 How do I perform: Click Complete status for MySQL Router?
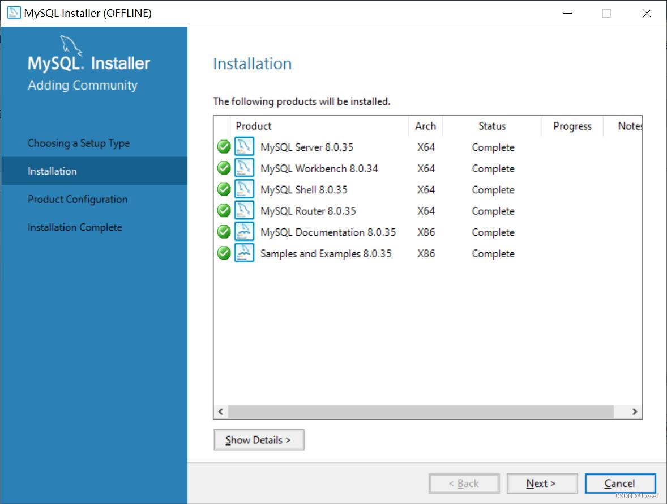point(493,211)
